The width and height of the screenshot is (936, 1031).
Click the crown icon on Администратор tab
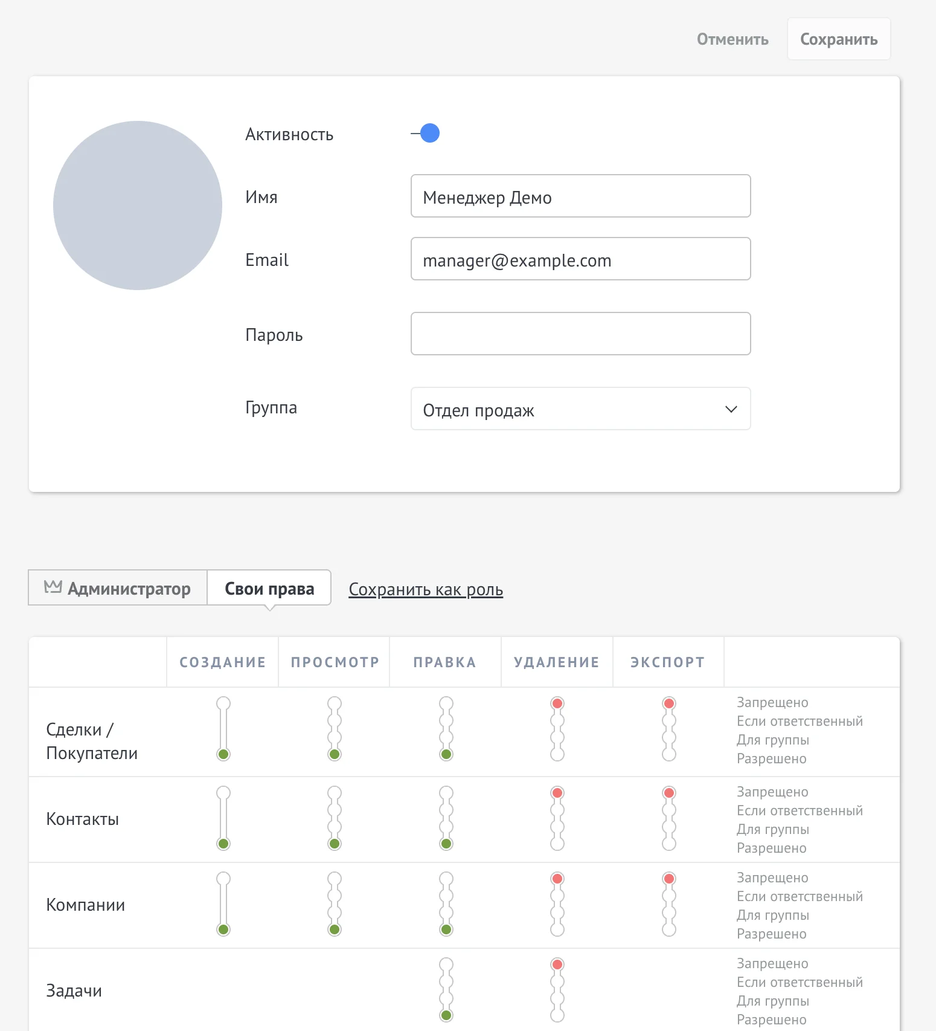[x=53, y=587]
